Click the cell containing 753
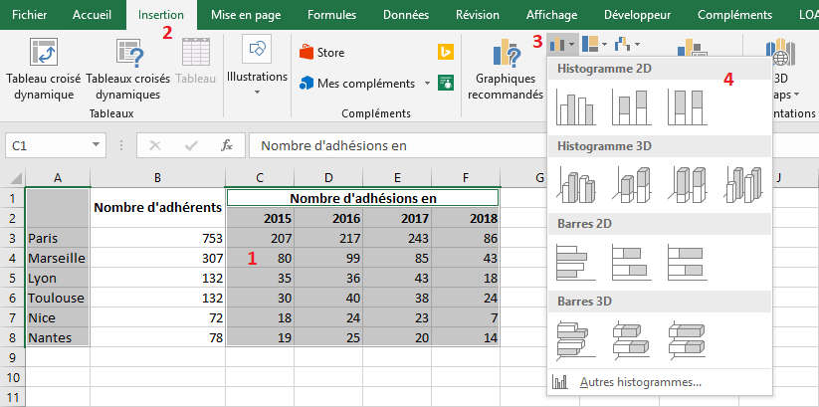Viewport: 819px width, 407px height. pyautogui.click(x=158, y=238)
